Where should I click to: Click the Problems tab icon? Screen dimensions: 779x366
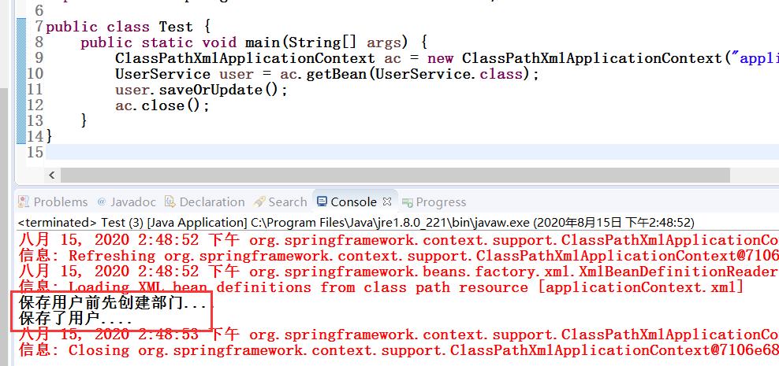(x=24, y=201)
